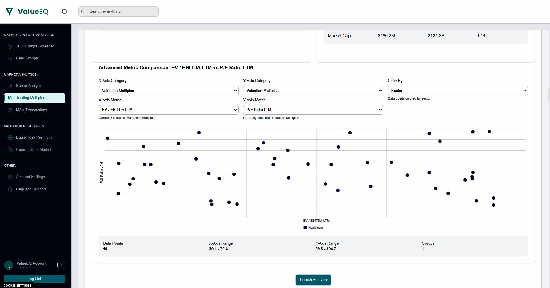The image size is (550, 288).
Task: Open the Color By Sector dropdown
Action: (458, 91)
